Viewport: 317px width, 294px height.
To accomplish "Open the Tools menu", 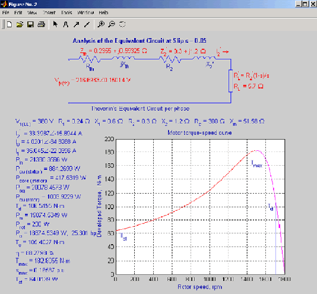I will [66, 12].
